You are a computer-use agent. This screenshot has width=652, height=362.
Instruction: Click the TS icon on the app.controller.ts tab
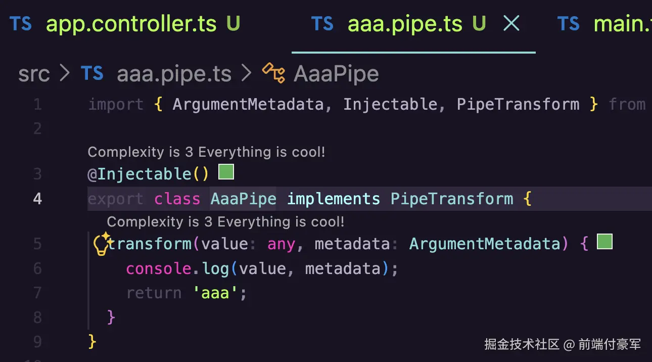tap(20, 24)
